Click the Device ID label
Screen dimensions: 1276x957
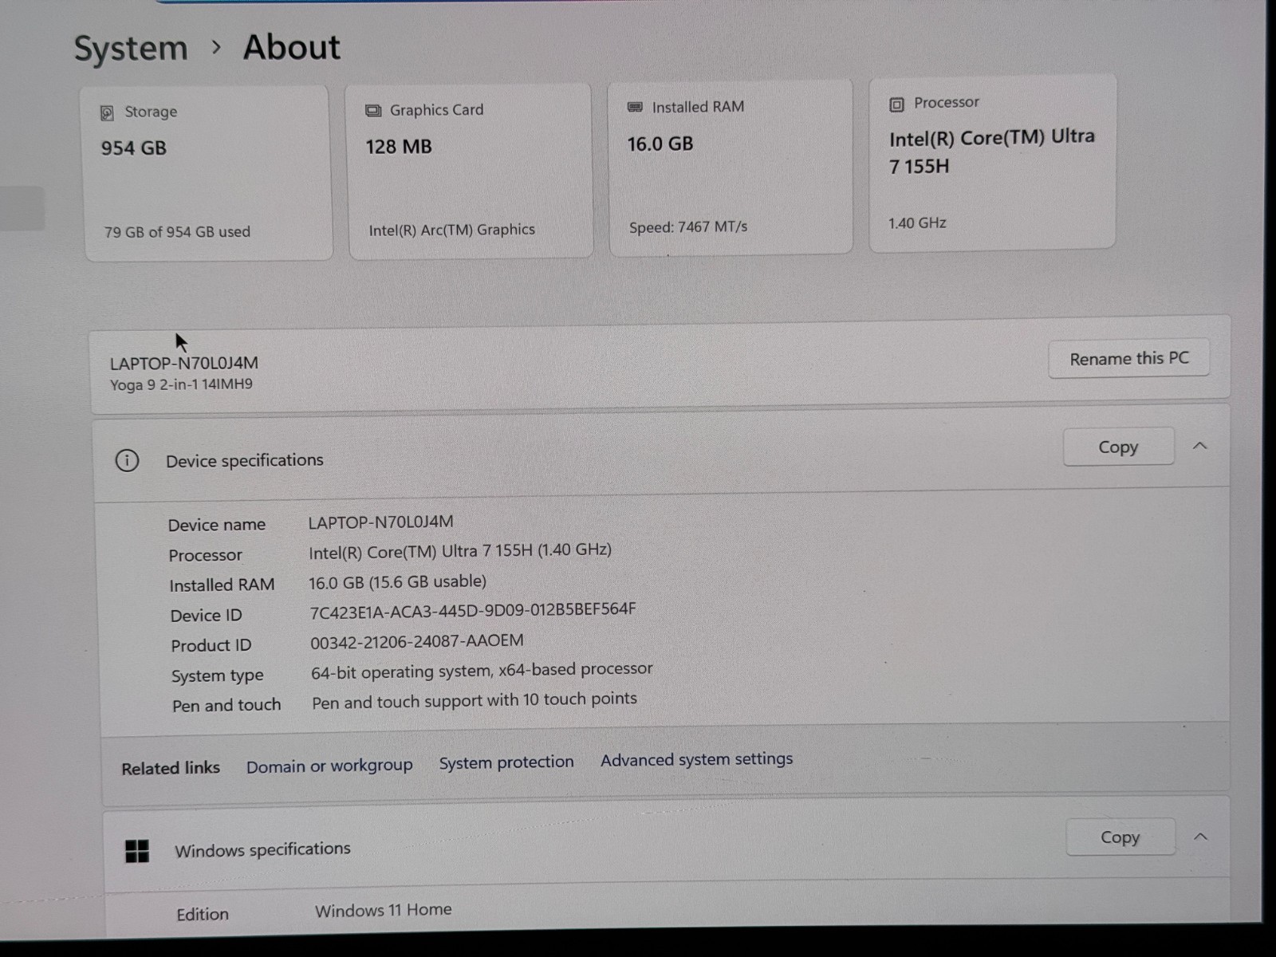click(x=206, y=616)
